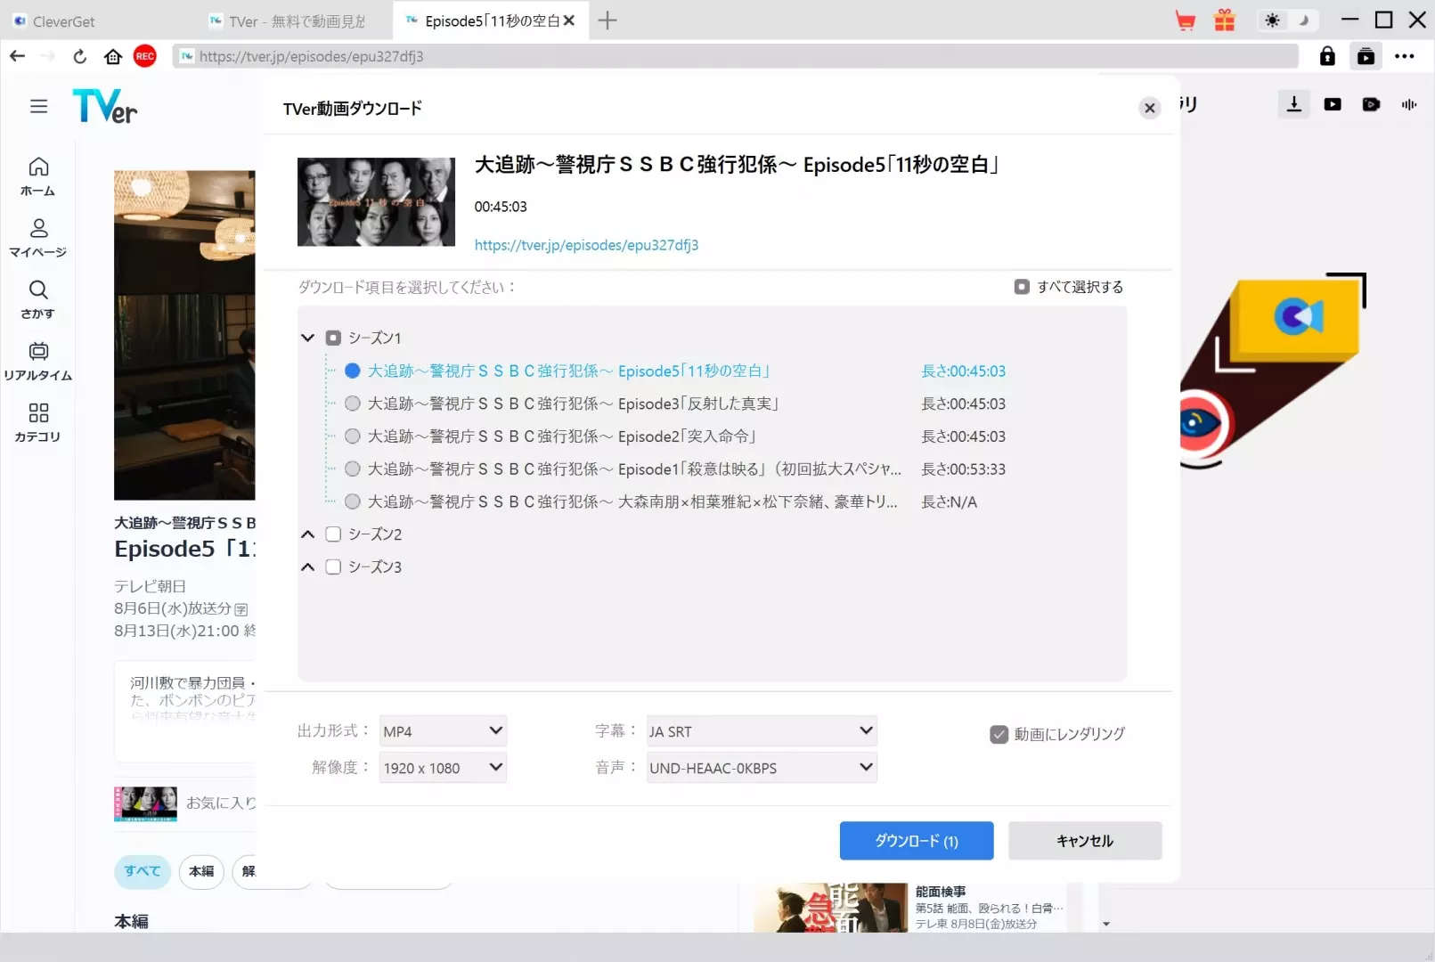Open マイページ in TVer sidebar

tap(38, 238)
